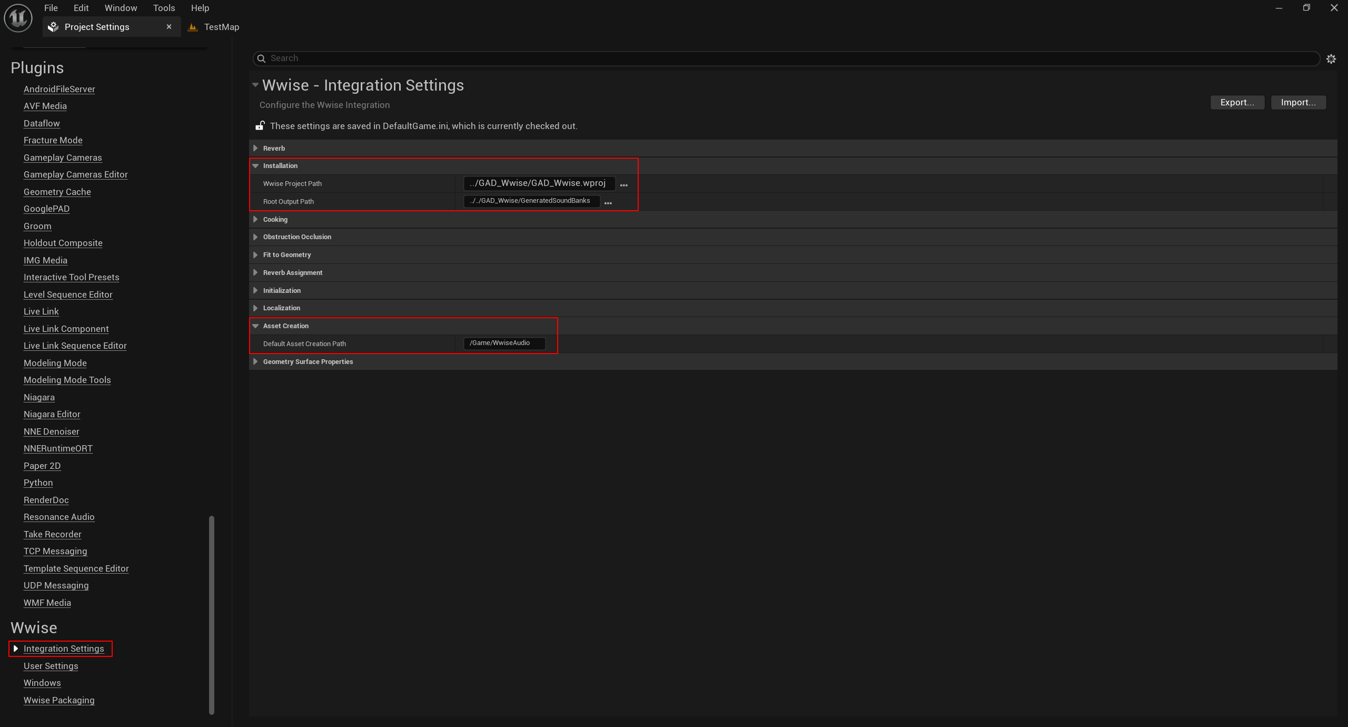This screenshot has height=727, width=1348.
Task: Click the search magnifier icon
Action: 261,58
